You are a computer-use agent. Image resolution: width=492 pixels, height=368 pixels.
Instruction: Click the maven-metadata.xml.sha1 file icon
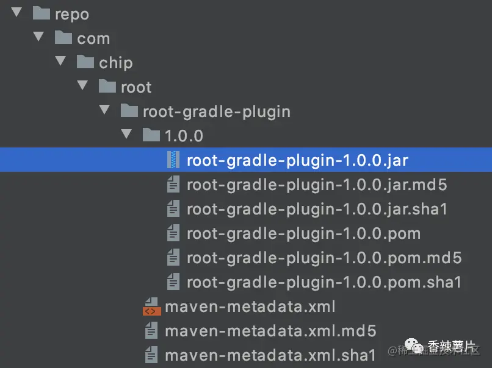151,355
